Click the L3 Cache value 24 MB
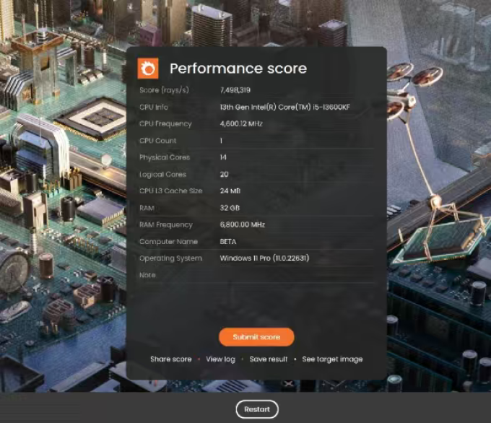 tap(230, 191)
